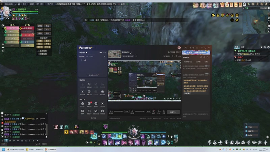
Task: Collapse the 【武林旧事】 quest entry
Action: tap(235, 51)
